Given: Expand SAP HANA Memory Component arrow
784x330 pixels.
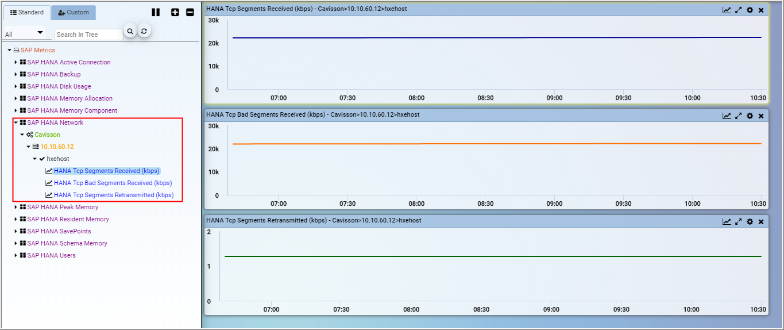Looking at the screenshot, I should click(16, 110).
